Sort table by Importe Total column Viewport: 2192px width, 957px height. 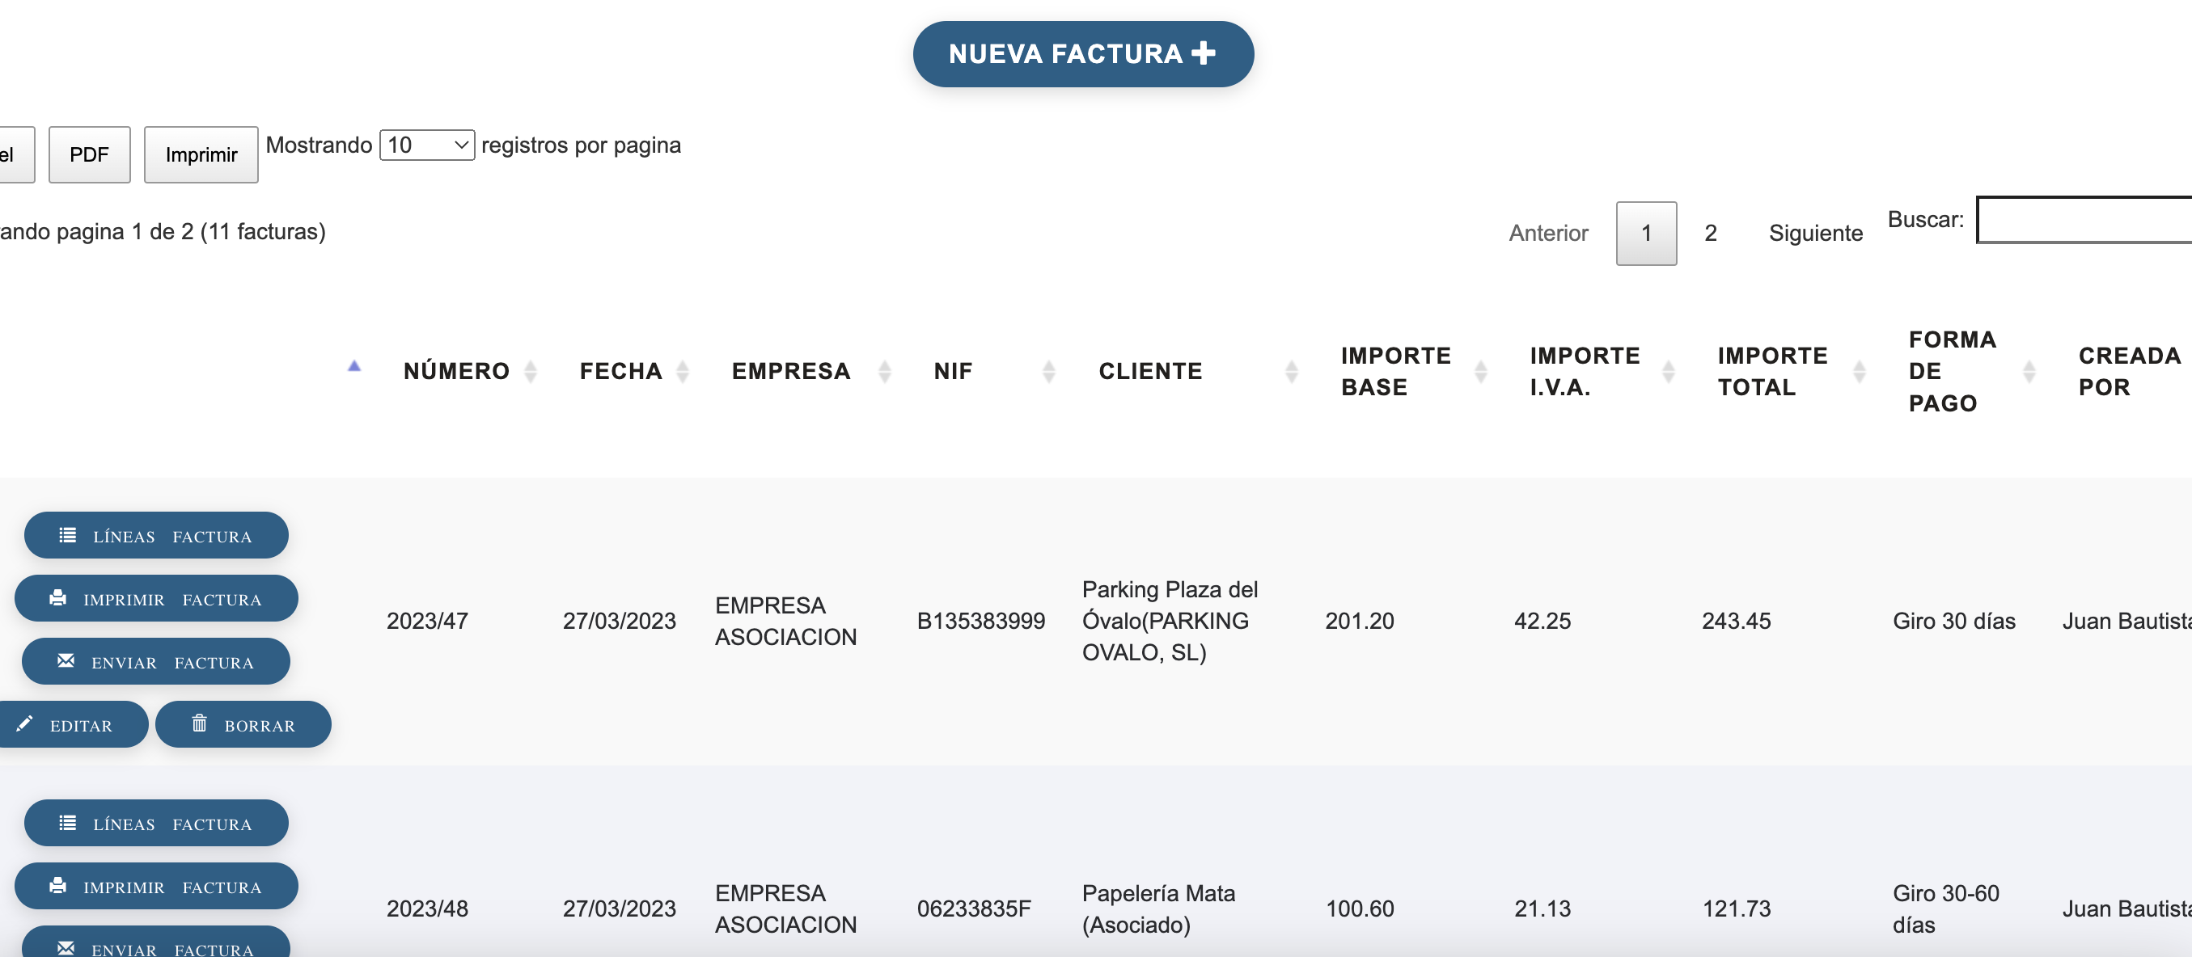1772,371
